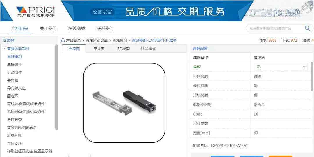Open 关于我们 in the top menu
The width and height of the screenshot is (314, 157).
pos(48,28)
